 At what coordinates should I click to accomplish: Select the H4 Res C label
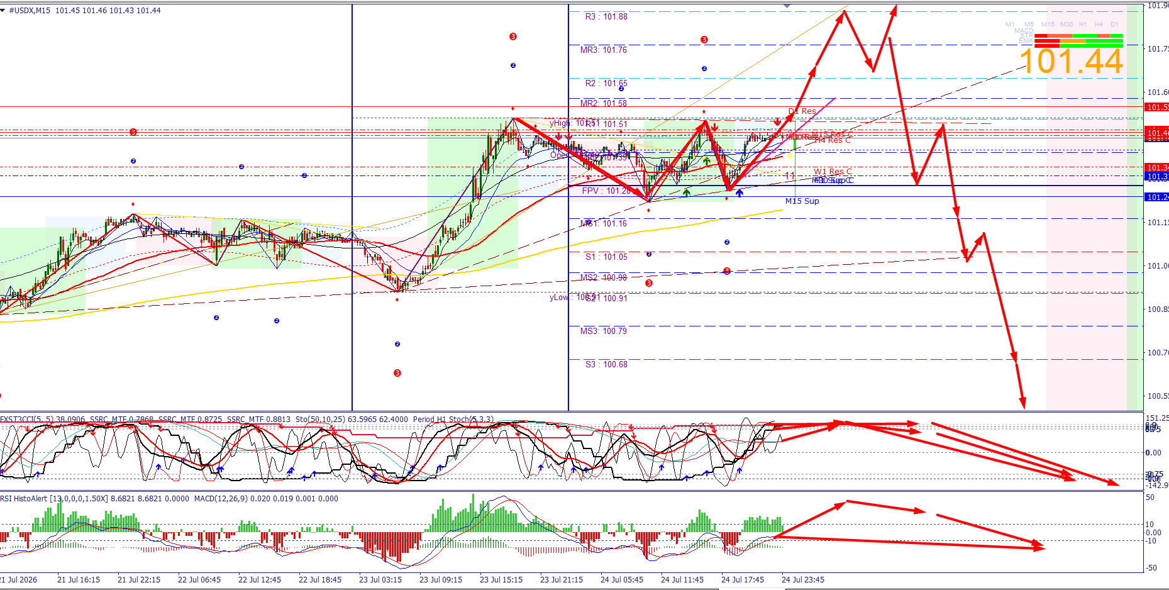pos(833,140)
